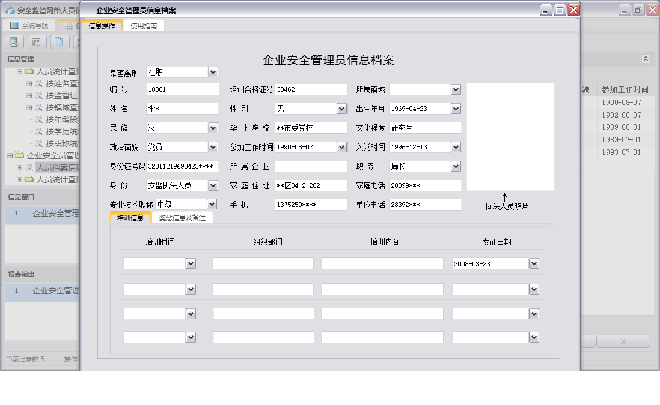Click the report view icon in the toolbar
The width and height of the screenshot is (660, 405).
click(x=36, y=42)
